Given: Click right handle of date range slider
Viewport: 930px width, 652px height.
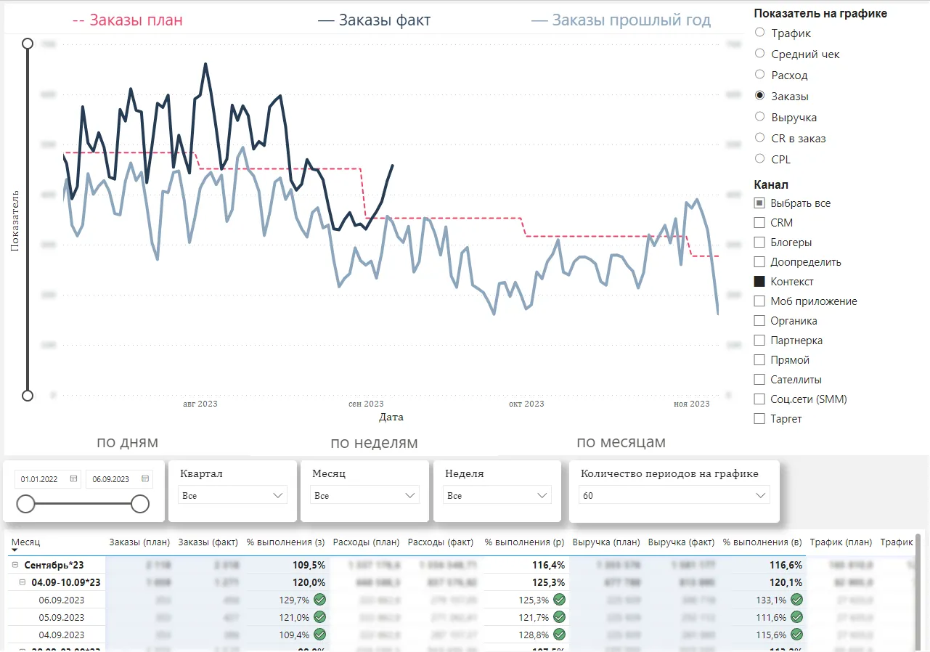Looking at the screenshot, I should pyautogui.click(x=140, y=504).
